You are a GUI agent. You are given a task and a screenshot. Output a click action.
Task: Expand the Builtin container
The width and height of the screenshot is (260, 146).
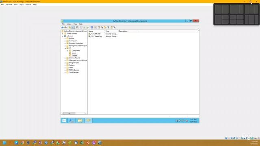(x=65, y=39)
